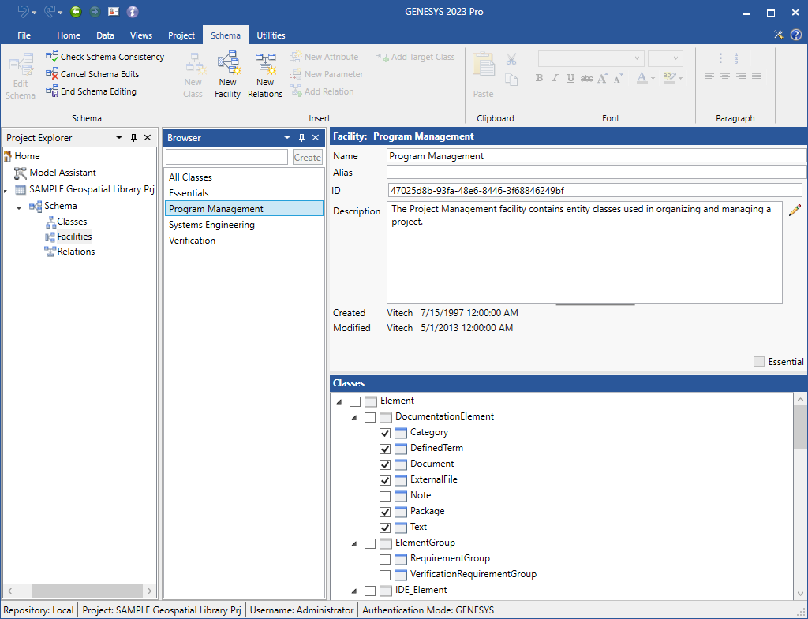Click End Schema Editing icon
This screenshot has height=619, width=808.
tap(53, 91)
